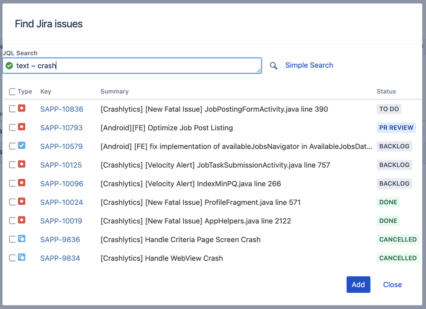This screenshot has height=309, width=426.
Task: Click the blue Add button
Action: tap(358, 285)
